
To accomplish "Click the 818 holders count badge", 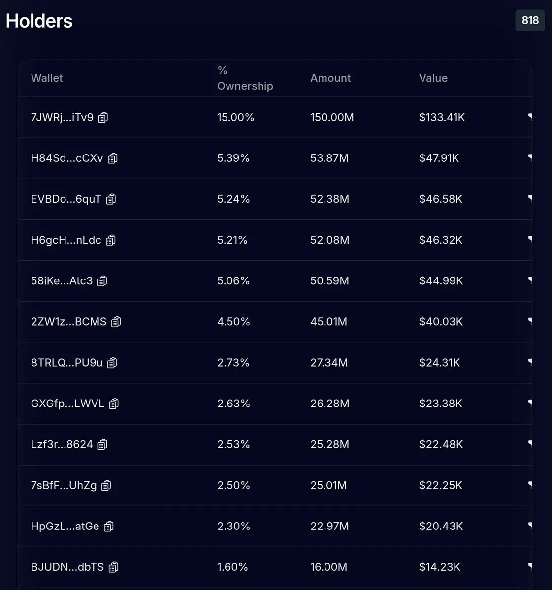I will pos(530,20).
